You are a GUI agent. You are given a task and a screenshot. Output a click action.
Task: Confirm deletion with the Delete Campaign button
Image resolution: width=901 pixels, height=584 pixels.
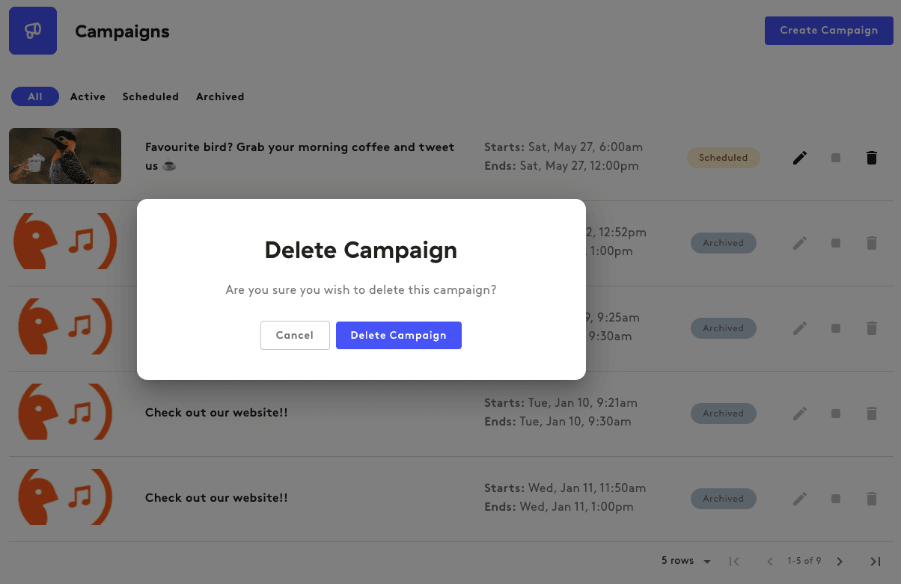398,335
